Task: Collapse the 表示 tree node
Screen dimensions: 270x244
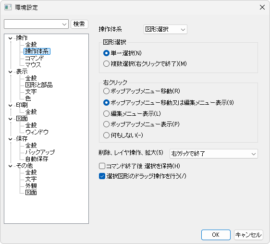Action: 11,72
